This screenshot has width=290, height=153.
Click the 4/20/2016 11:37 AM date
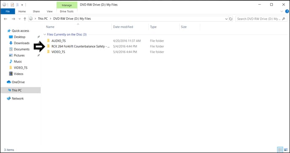click(127, 41)
